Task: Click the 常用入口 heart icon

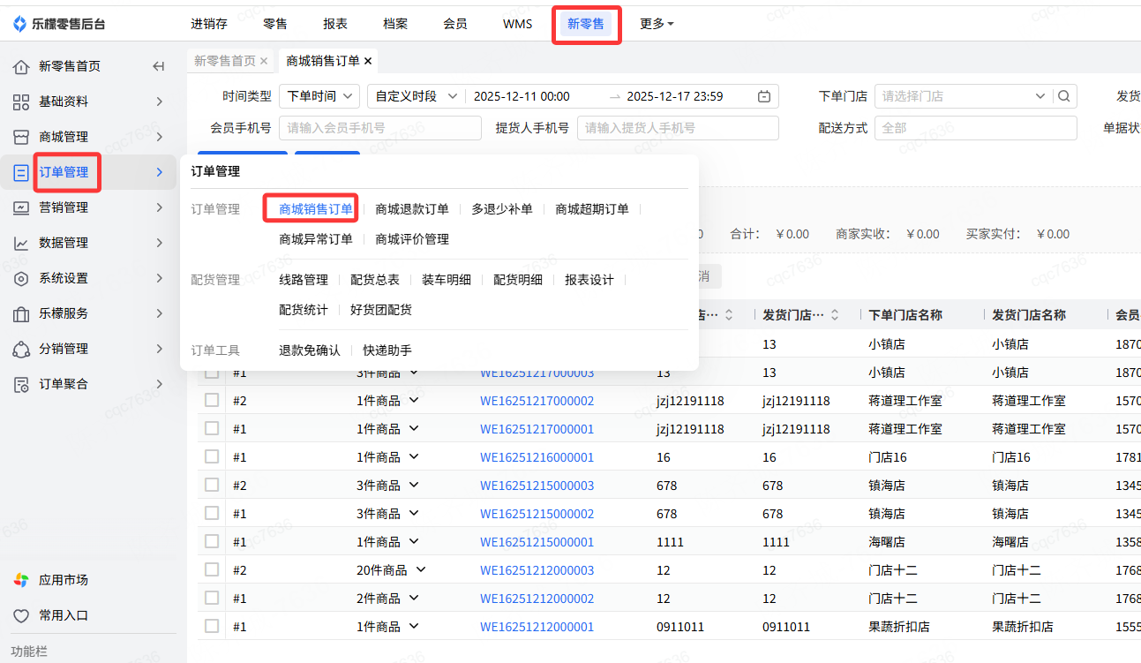Action: tap(21, 615)
